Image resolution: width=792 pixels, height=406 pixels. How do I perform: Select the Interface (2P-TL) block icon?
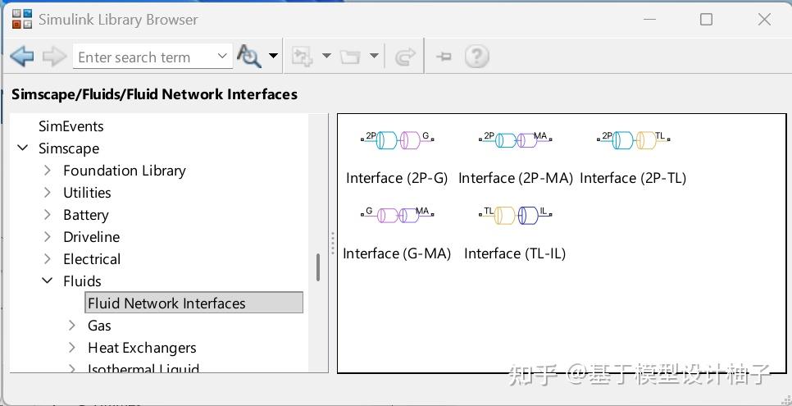(634, 139)
